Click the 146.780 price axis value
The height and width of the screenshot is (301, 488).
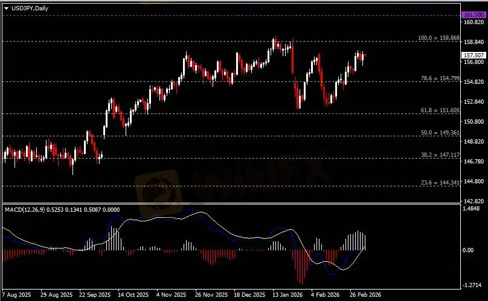pyautogui.click(x=474, y=162)
